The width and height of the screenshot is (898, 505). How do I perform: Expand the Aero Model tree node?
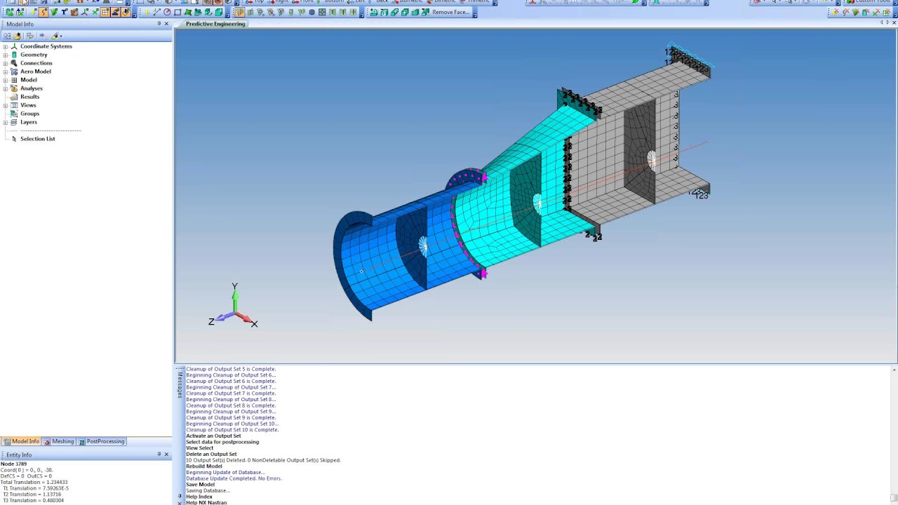click(x=6, y=72)
